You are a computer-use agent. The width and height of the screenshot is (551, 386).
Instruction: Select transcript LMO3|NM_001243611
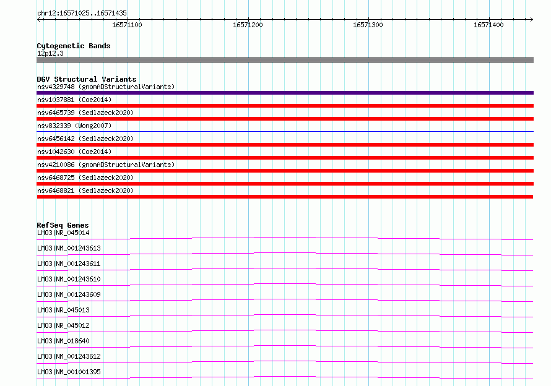(x=69, y=264)
